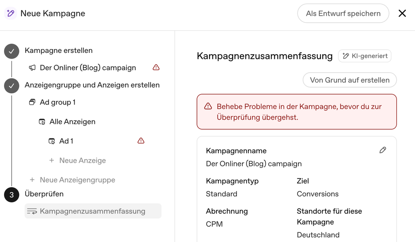This screenshot has width=415, height=242.
Task: Click the Alle Anzeigen icon
Action: click(x=42, y=122)
